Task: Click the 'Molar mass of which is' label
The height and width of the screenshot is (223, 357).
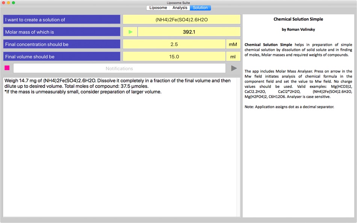Action: [x=62, y=32]
